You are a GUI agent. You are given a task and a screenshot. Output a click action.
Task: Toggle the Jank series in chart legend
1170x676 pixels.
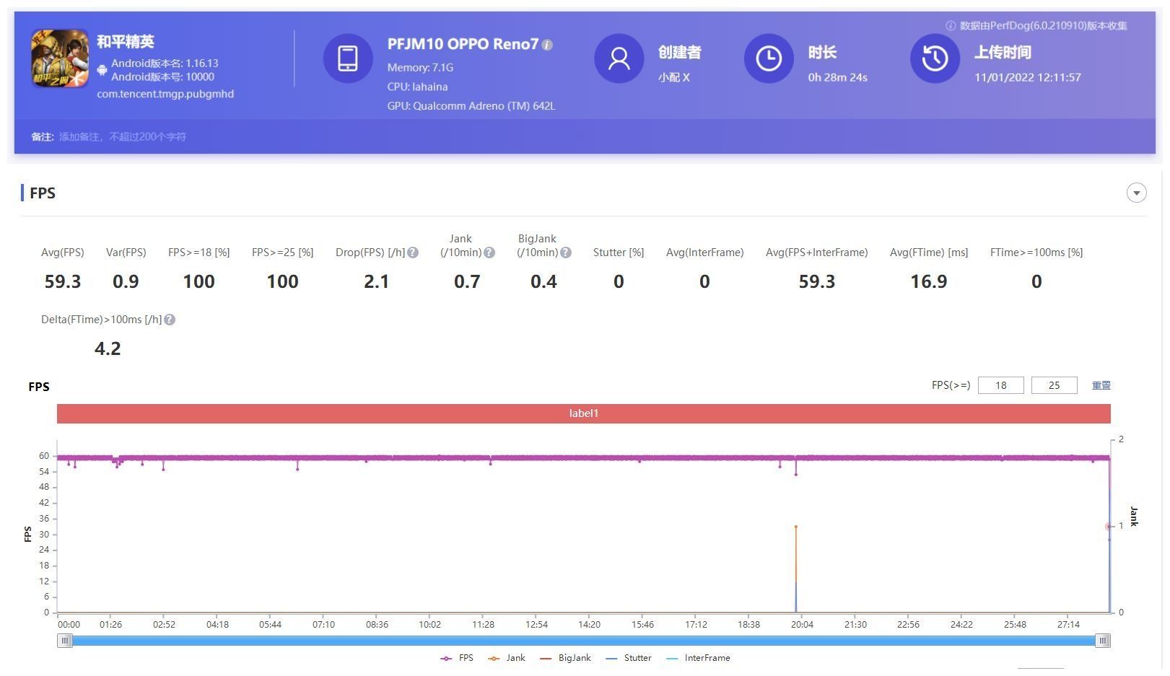[x=507, y=658]
